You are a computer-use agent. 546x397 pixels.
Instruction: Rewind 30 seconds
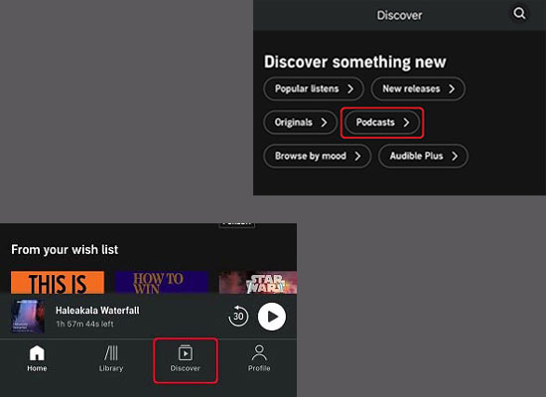[238, 316]
